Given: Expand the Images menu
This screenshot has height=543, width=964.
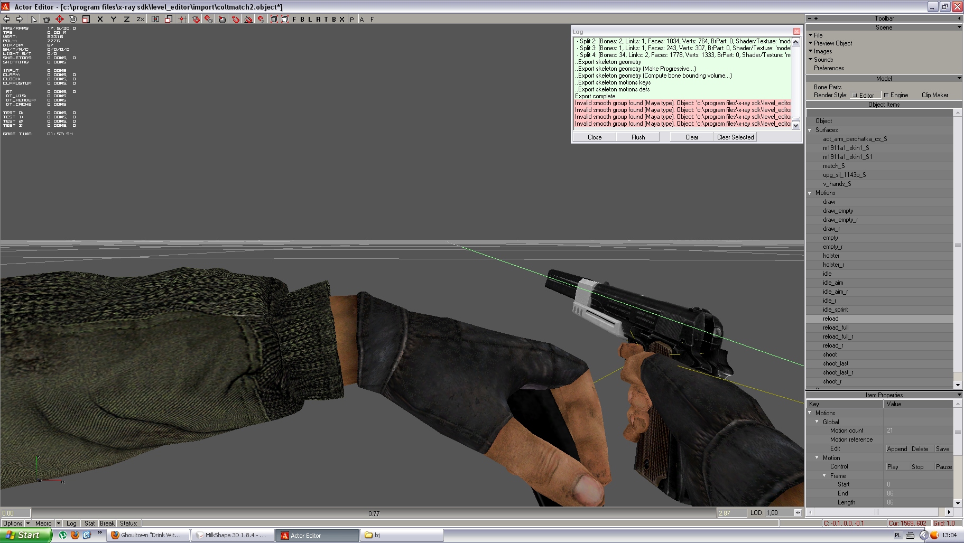Looking at the screenshot, I should 820,51.
